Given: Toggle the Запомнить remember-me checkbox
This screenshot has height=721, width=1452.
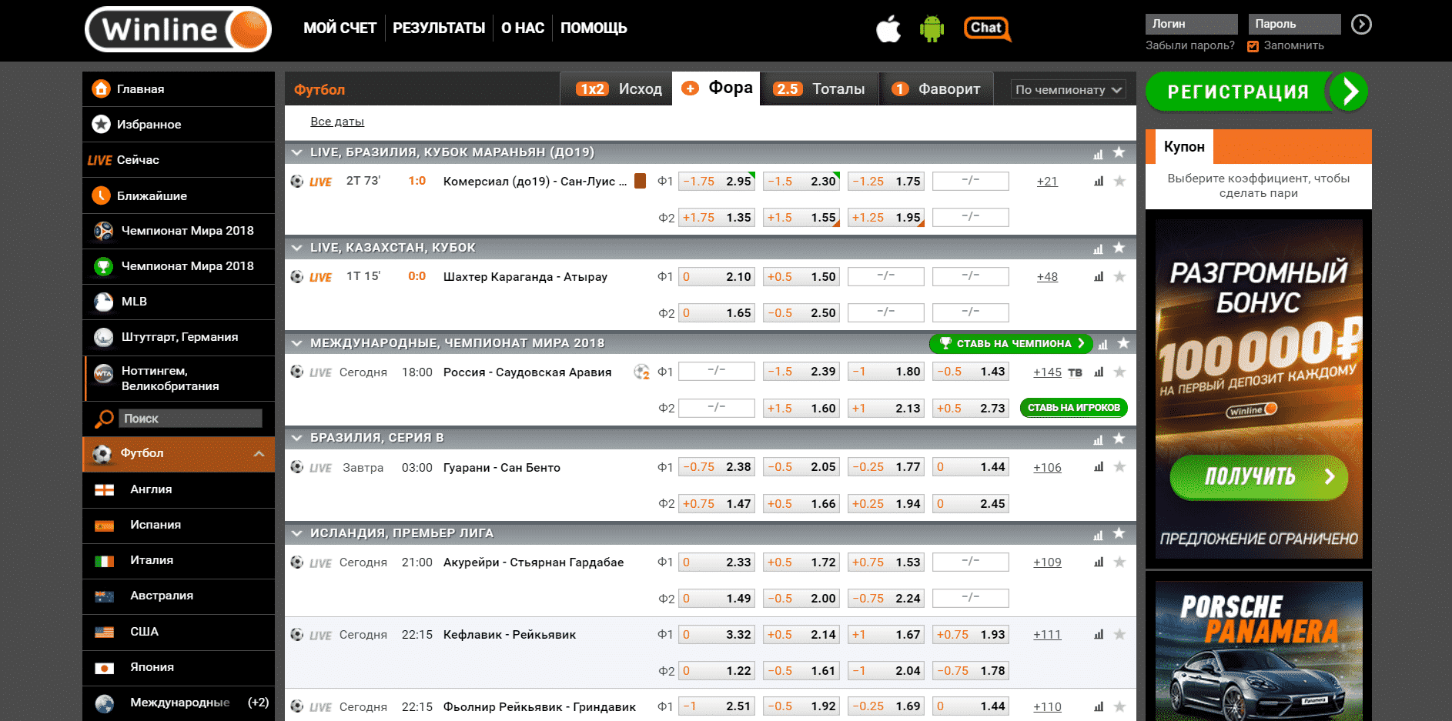Looking at the screenshot, I should (x=1253, y=46).
